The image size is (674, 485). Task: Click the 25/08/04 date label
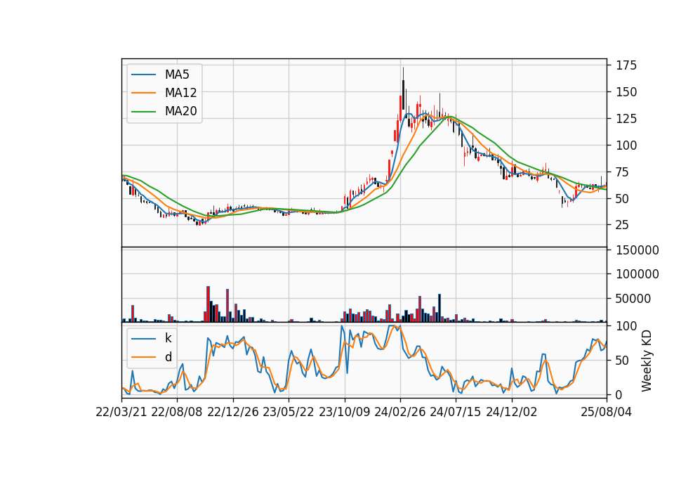(607, 412)
